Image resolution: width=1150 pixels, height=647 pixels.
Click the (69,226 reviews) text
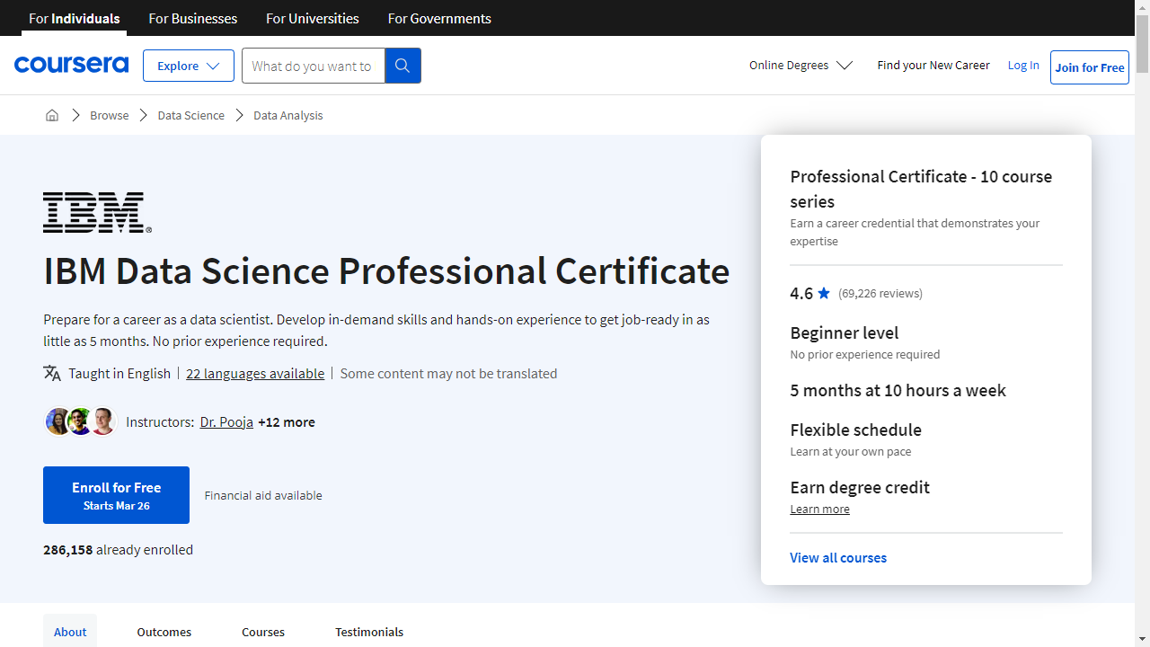[x=880, y=293]
